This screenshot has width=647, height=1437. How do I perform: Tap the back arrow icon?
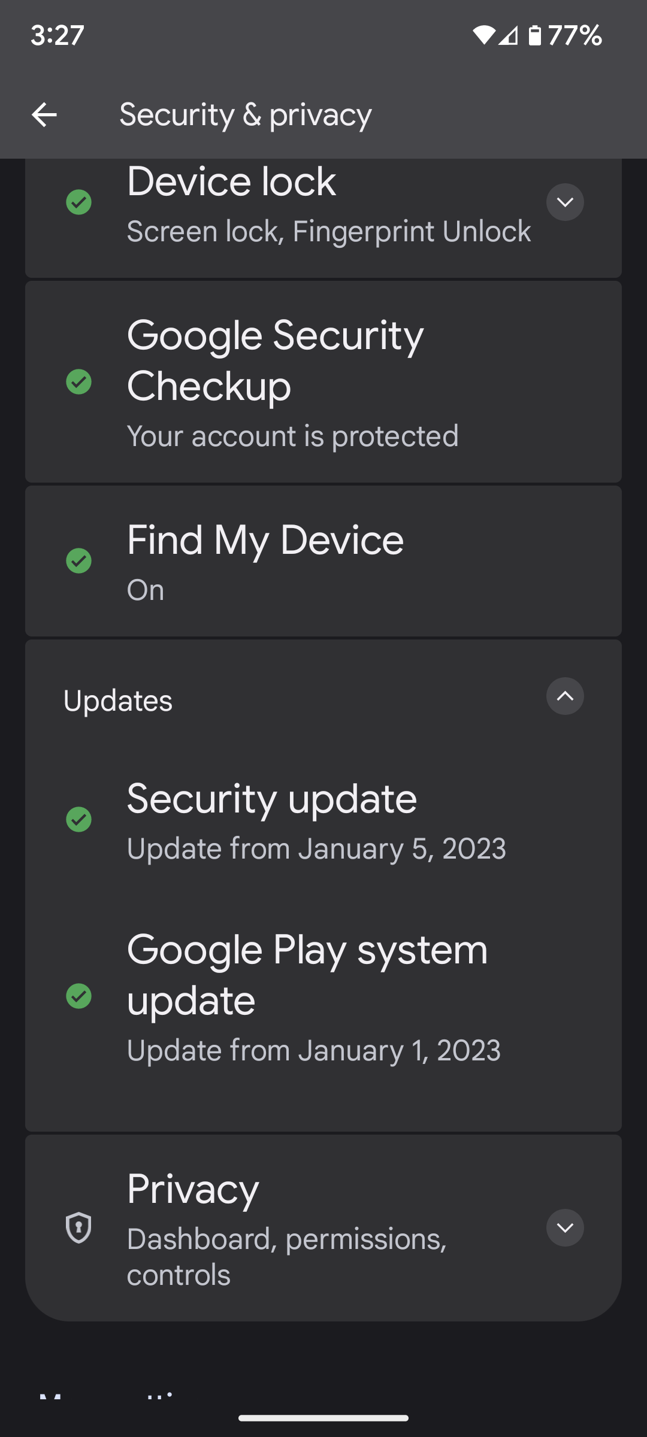point(44,114)
